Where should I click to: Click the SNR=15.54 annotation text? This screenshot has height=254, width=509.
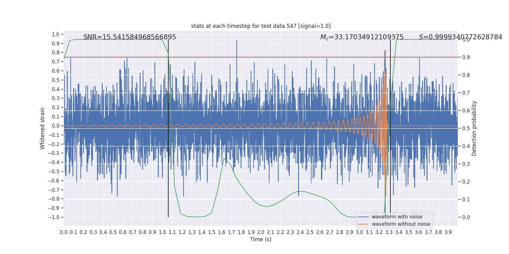129,37
